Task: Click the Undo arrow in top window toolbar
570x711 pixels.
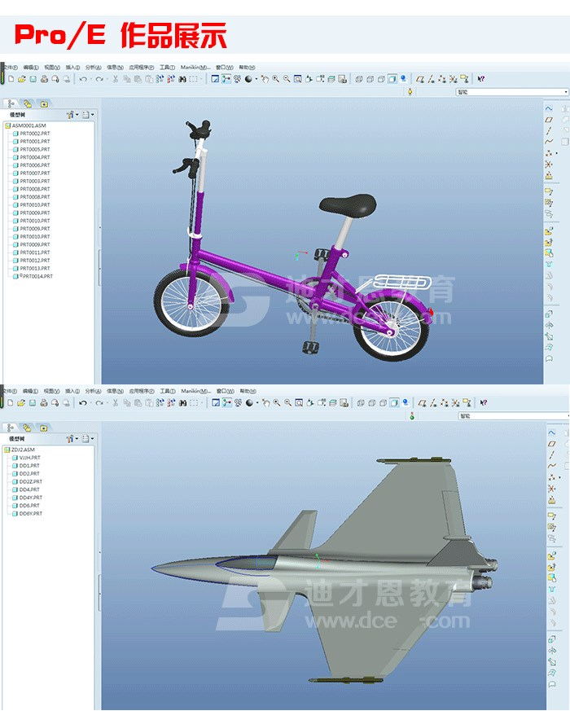Action: point(83,79)
